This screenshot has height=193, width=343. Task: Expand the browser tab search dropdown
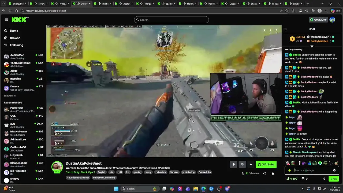pos(3,4)
